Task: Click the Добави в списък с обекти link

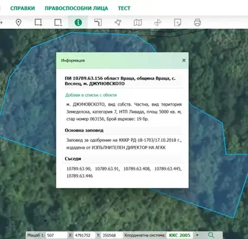Action: [x=91, y=95]
